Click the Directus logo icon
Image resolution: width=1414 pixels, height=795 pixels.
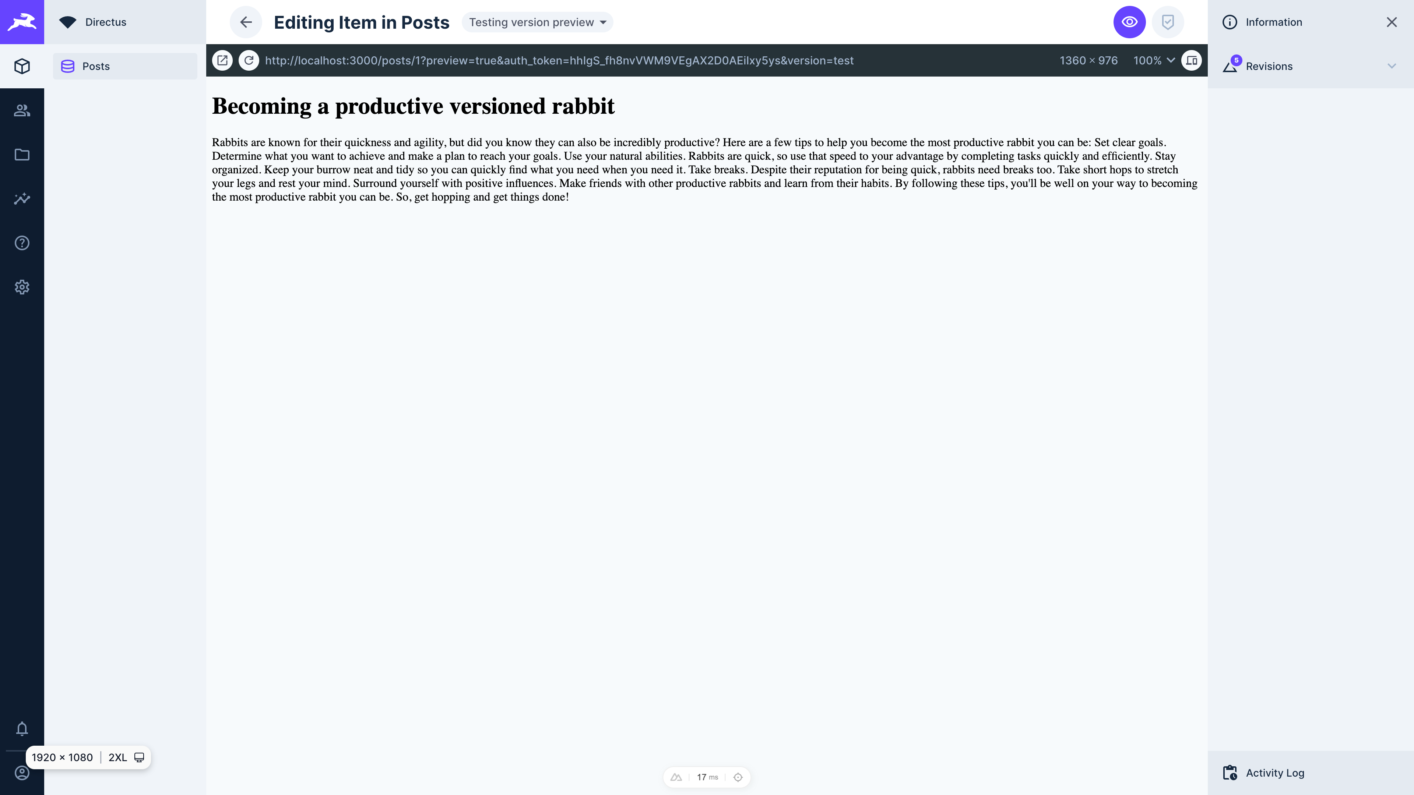click(21, 21)
